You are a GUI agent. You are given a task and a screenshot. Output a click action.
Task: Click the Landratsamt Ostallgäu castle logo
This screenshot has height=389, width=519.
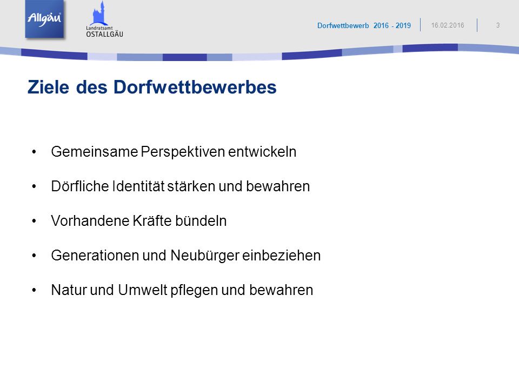(x=104, y=19)
